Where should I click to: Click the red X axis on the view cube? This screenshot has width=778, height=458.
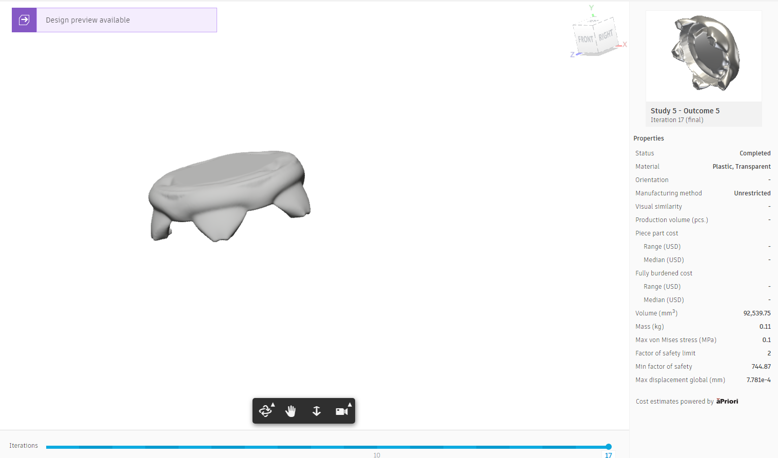coord(625,44)
